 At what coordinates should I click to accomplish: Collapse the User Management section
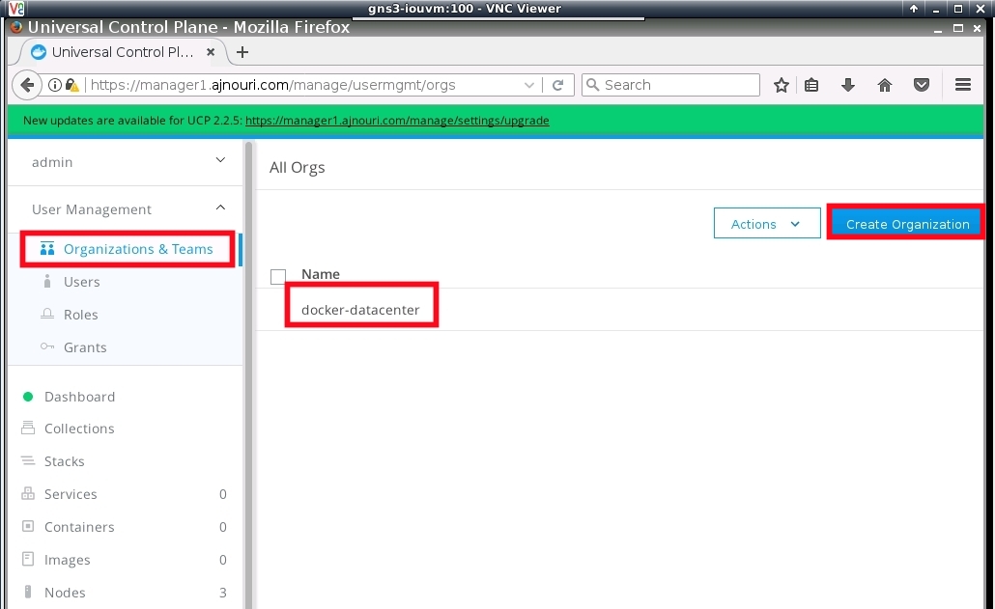coord(220,208)
